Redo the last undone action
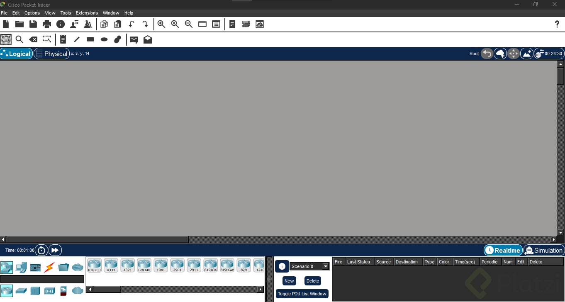This screenshot has width=565, height=302. coord(145,24)
